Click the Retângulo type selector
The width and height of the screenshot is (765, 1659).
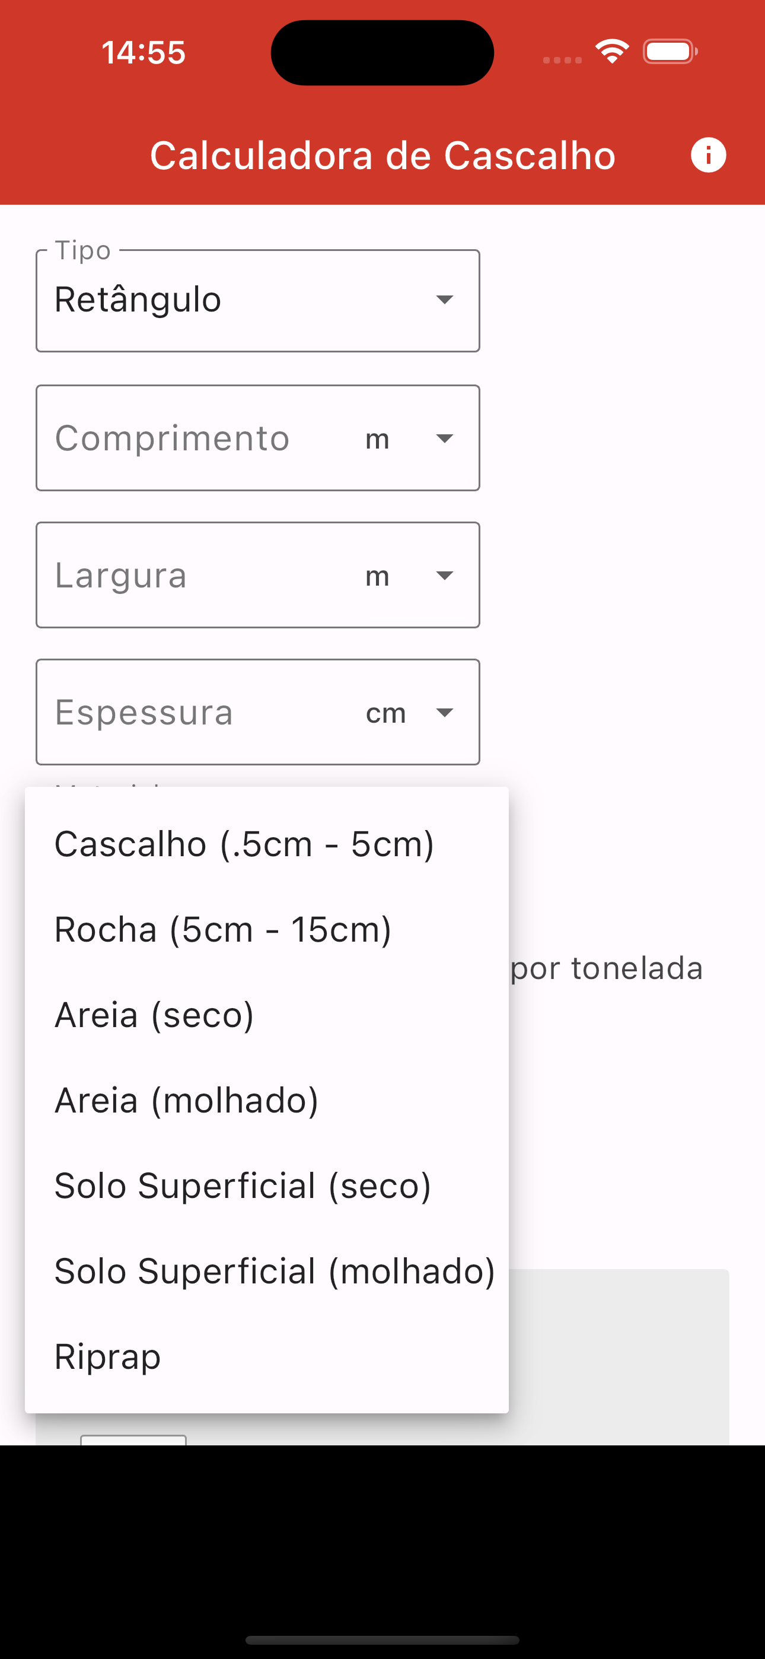point(257,301)
